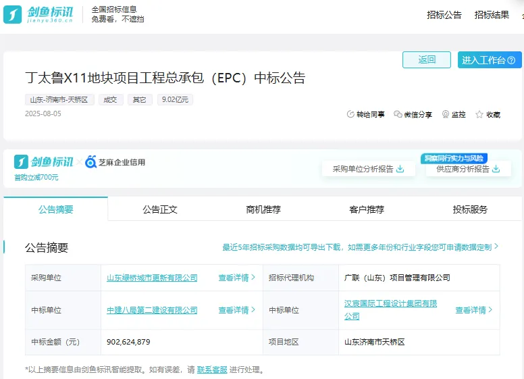Expand 查看详情 for 山东绿桥城市更新有限公司
Viewport: 524px width, 379px height.
[236, 278]
